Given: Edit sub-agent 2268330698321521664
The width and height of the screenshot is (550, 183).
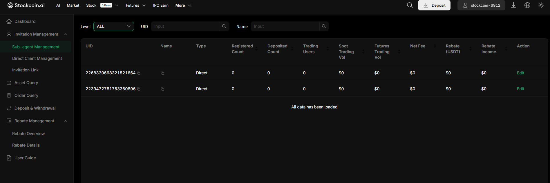Looking at the screenshot, I should [x=520, y=73].
